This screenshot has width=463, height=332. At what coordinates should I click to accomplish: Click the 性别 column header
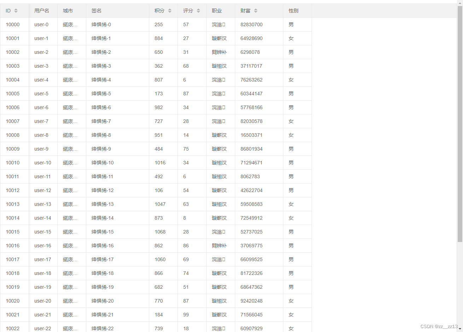point(293,11)
